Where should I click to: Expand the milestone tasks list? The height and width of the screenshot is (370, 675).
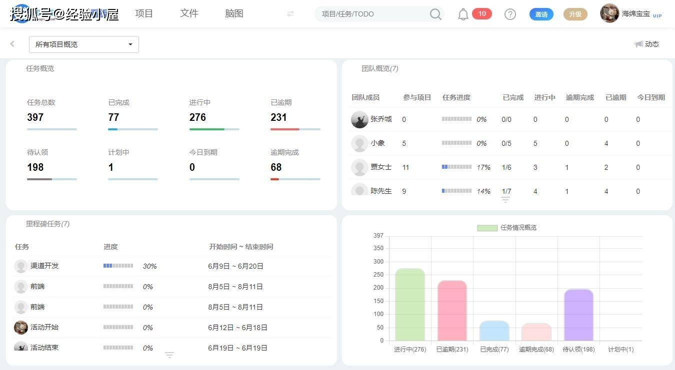click(x=169, y=355)
